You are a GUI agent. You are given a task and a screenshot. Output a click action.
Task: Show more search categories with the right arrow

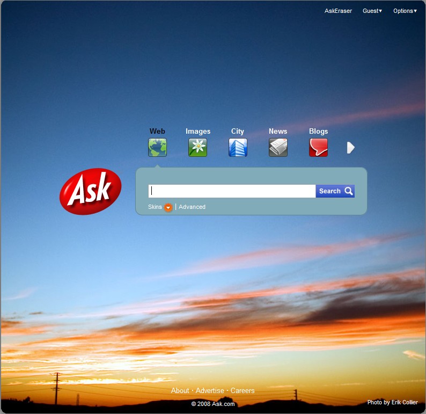351,148
